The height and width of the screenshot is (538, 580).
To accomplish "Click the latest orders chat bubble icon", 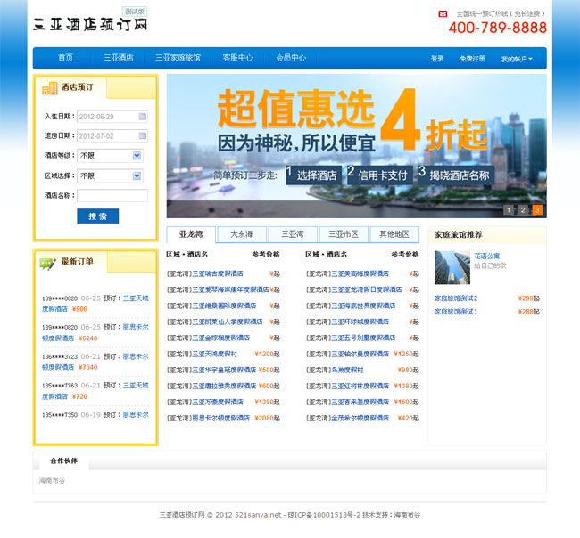I will [x=47, y=262].
